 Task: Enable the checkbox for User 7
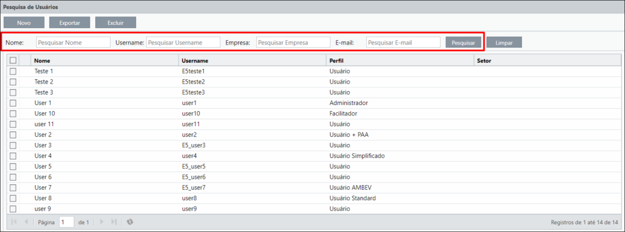(13, 187)
